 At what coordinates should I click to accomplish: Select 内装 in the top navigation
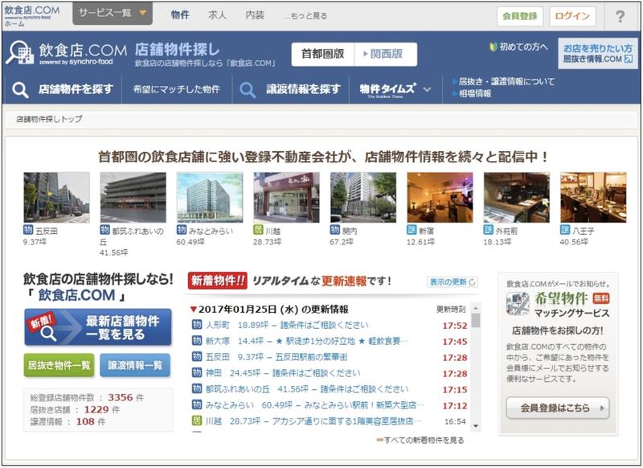click(x=255, y=15)
